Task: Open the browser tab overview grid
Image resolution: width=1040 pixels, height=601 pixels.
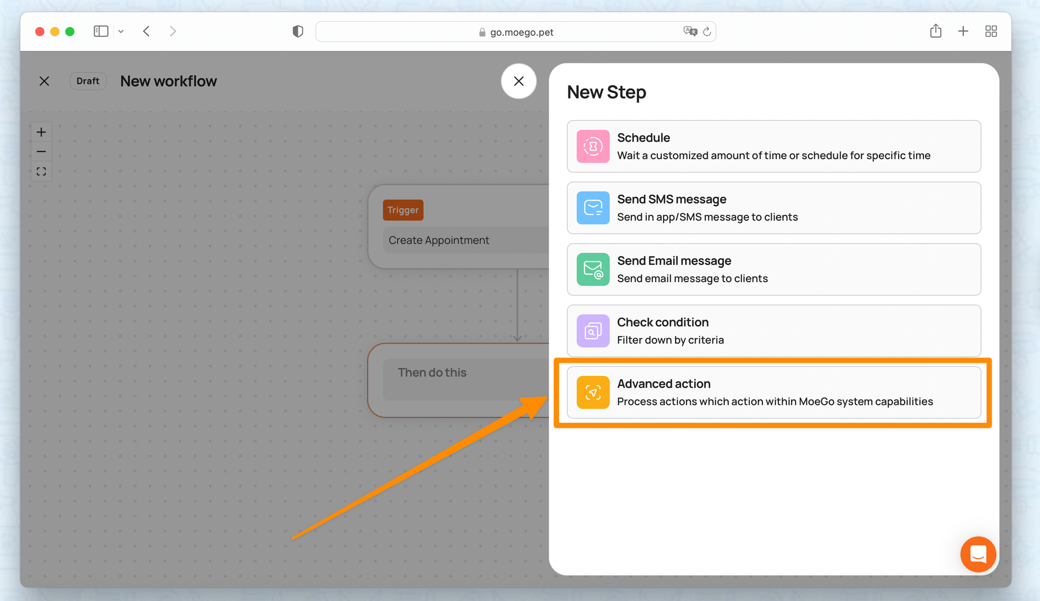Action: [x=991, y=31]
